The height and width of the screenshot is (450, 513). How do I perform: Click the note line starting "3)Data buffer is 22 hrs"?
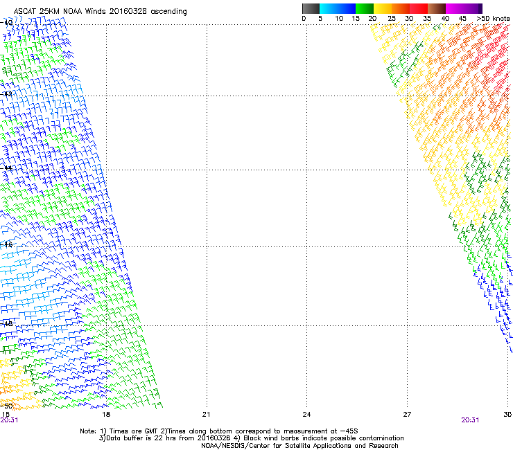[251, 438]
